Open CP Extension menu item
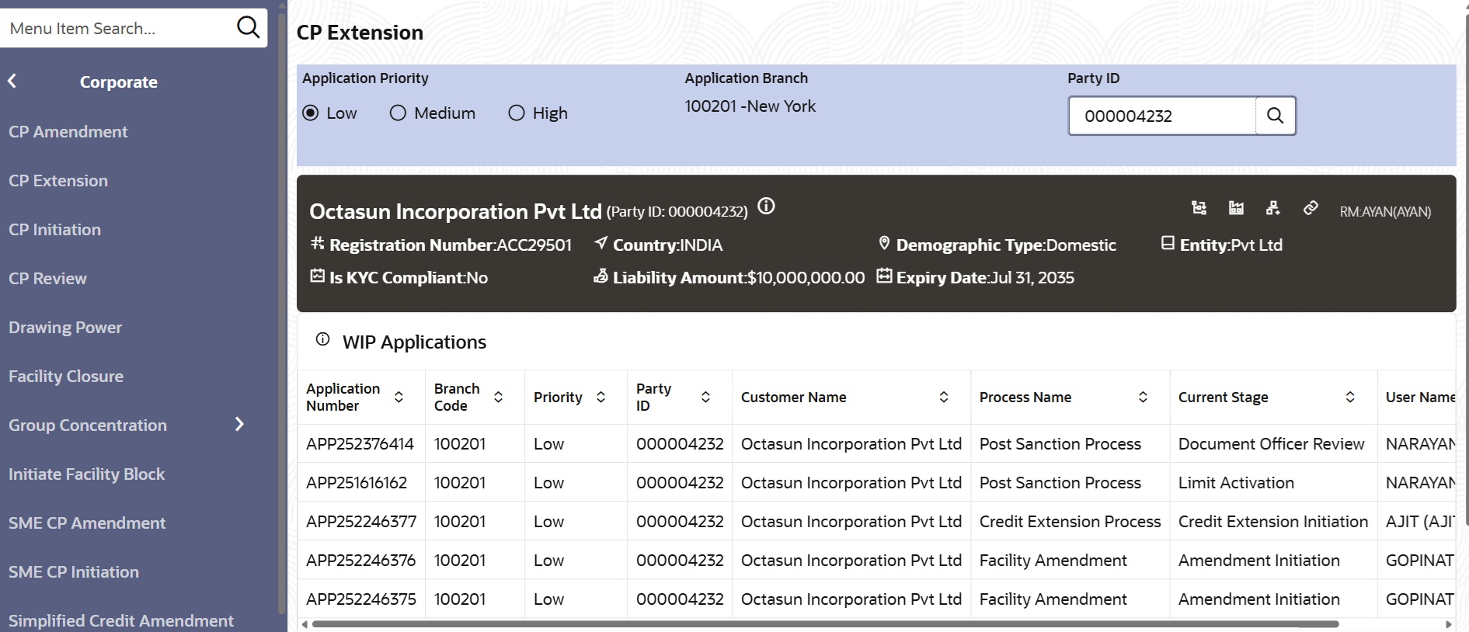 (58, 181)
